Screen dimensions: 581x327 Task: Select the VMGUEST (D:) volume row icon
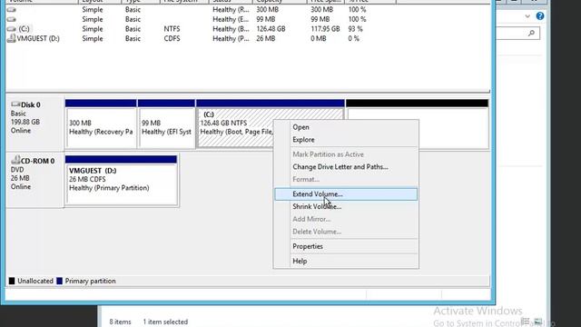[x=12, y=38]
